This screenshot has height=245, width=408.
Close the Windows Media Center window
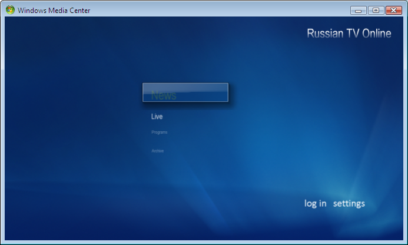394,11
